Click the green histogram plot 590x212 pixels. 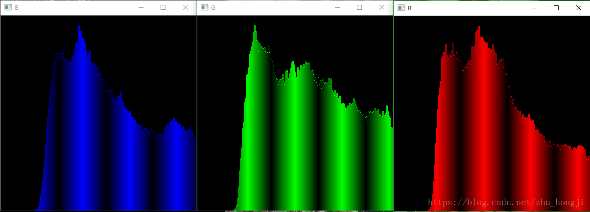[x=295, y=113]
